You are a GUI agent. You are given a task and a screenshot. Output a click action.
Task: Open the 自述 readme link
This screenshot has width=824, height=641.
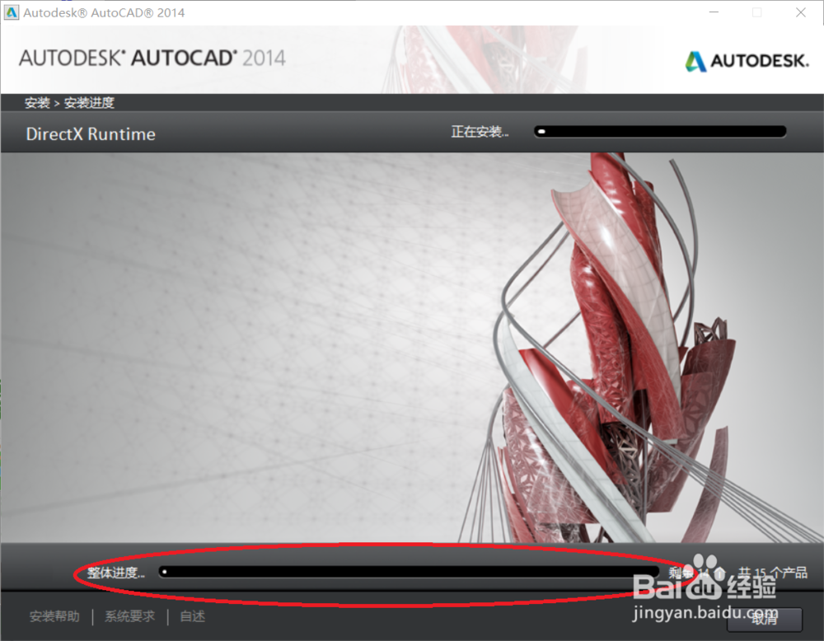(x=192, y=616)
